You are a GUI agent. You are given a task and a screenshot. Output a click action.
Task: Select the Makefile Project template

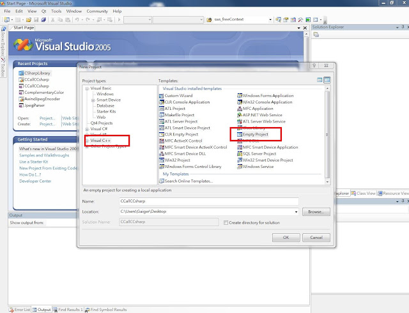[x=176, y=115]
